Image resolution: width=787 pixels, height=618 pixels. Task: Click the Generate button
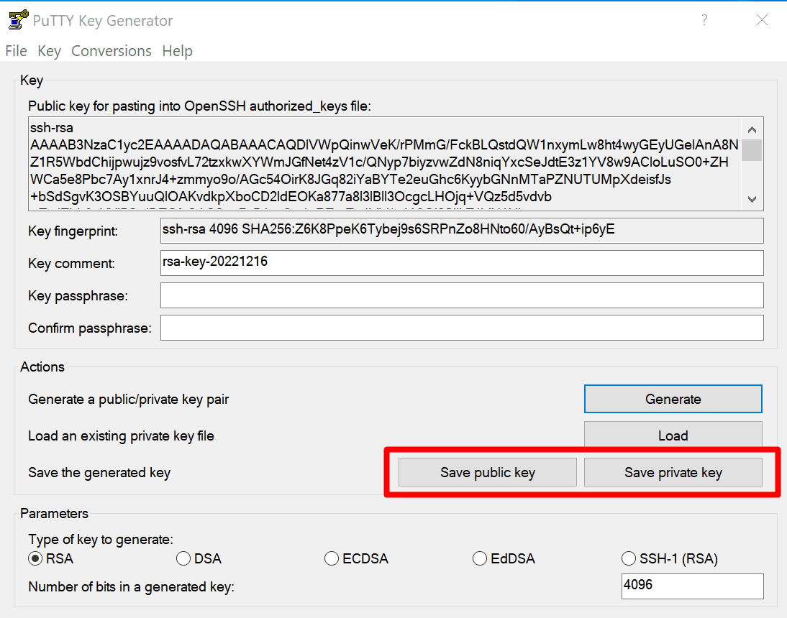click(x=673, y=399)
